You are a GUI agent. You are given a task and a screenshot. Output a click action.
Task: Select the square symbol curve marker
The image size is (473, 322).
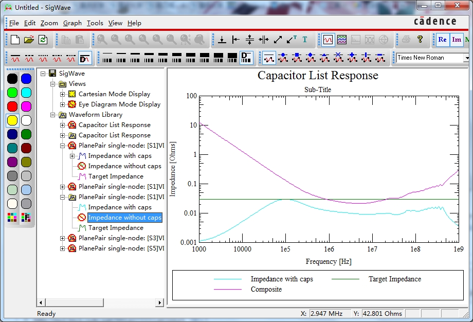tap(297, 58)
